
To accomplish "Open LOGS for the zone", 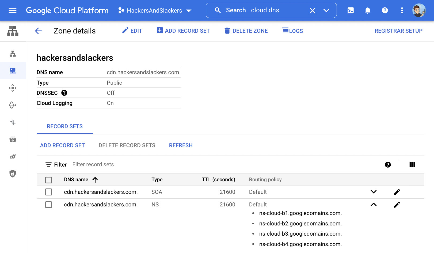I will point(293,31).
